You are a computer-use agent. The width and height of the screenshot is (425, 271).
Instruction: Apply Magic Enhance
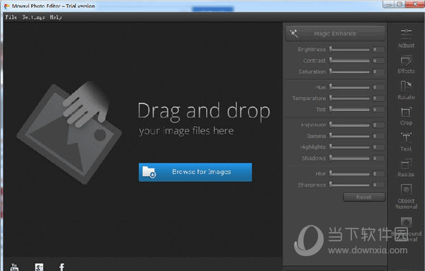[x=335, y=33]
